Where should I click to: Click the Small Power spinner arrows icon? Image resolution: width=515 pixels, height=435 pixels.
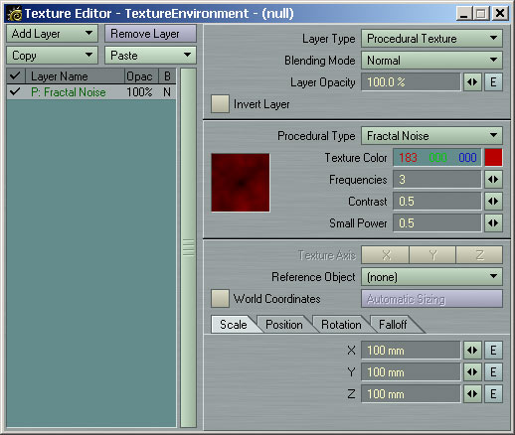coord(493,223)
